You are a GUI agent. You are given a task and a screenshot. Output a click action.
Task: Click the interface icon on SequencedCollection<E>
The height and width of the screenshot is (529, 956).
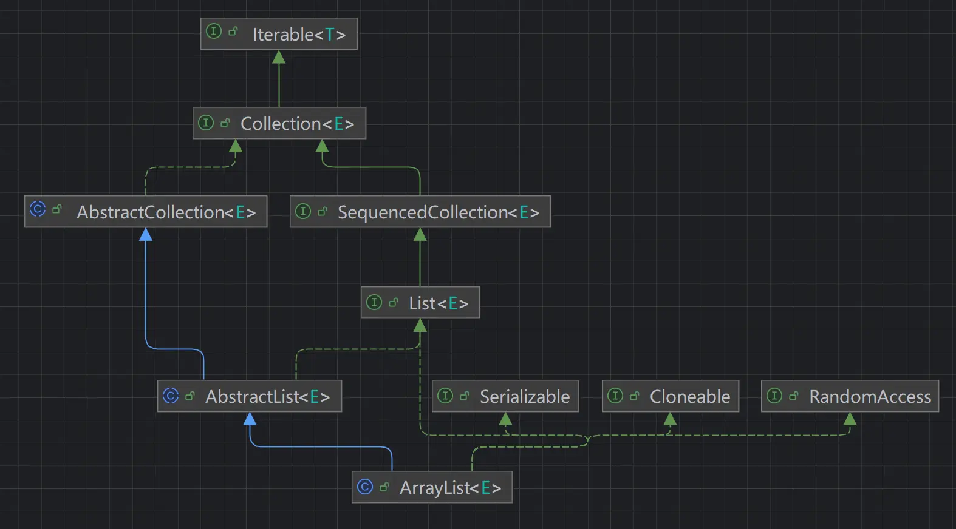303,211
